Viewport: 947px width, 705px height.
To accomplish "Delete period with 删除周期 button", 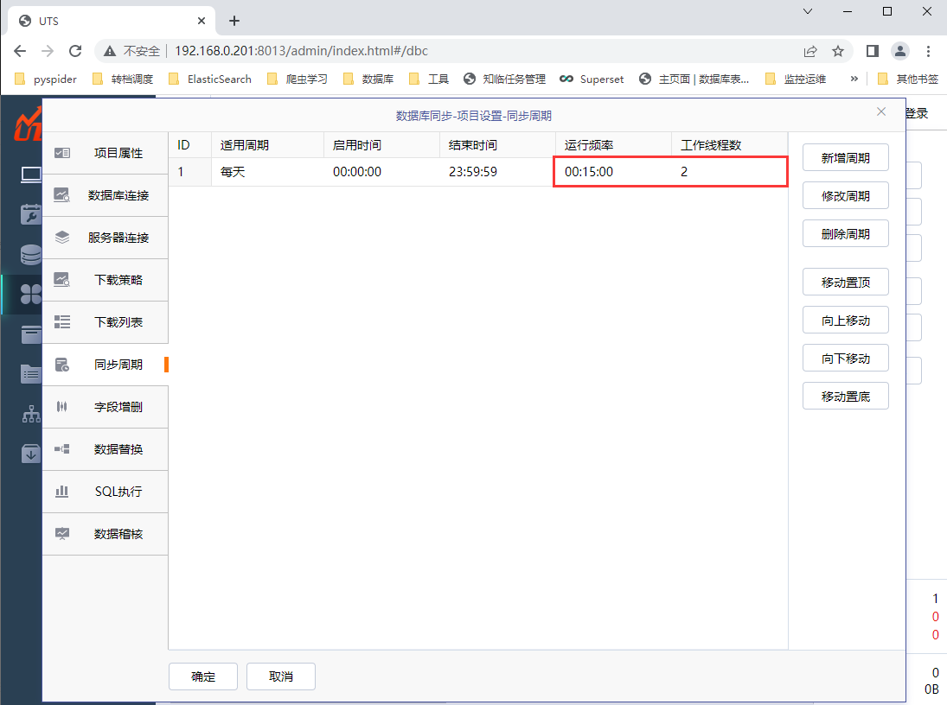I will (845, 234).
